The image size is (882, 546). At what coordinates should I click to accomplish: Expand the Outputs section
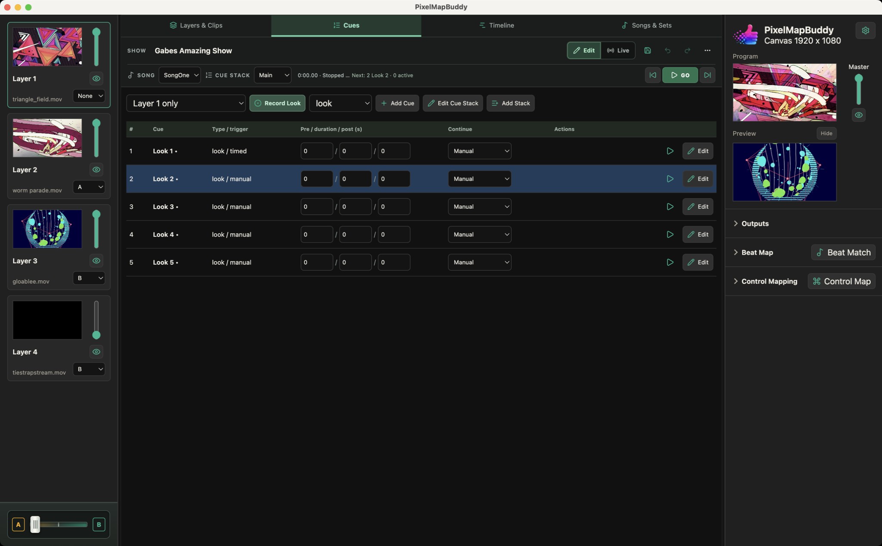point(752,223)
